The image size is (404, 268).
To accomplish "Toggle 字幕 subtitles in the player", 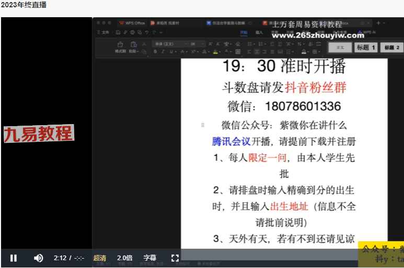I will (149, 258).
